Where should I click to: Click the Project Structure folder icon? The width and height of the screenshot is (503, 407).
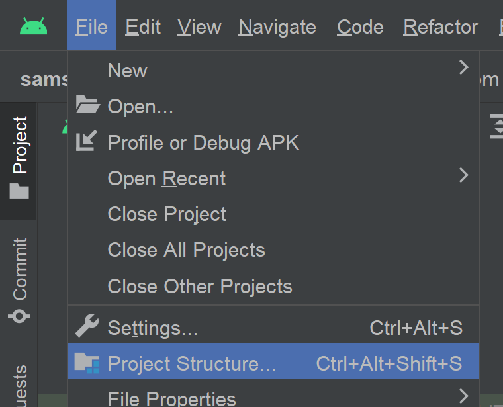click(x=87, y=363)
